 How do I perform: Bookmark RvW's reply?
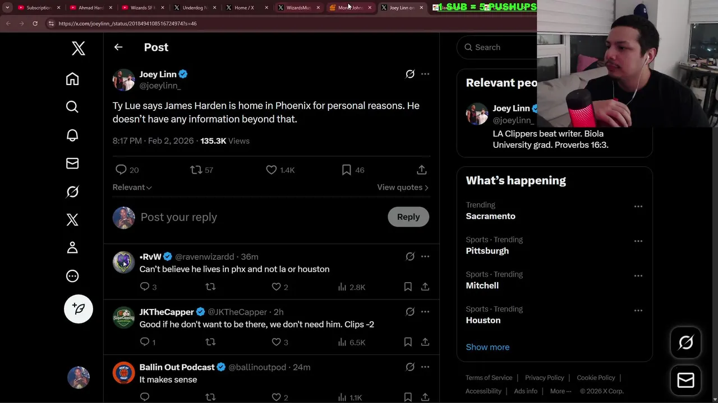(x=408, y=287)
